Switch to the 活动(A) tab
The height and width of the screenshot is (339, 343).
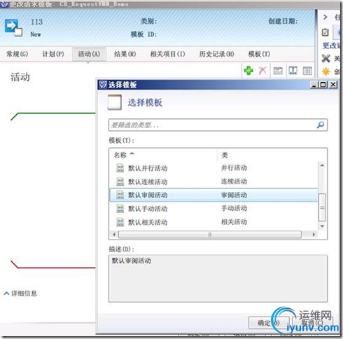point(89,54)
